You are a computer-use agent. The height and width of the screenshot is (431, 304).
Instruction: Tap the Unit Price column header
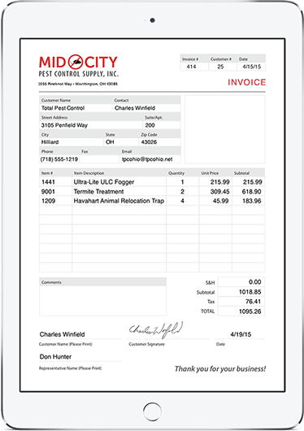pyautogui.click(x=210, y=173)
